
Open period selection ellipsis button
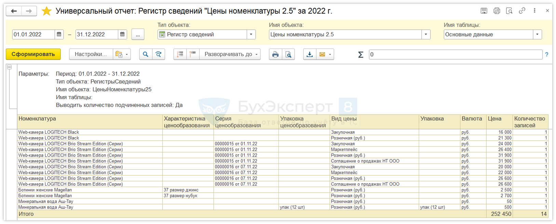click(x=138, y=35)
